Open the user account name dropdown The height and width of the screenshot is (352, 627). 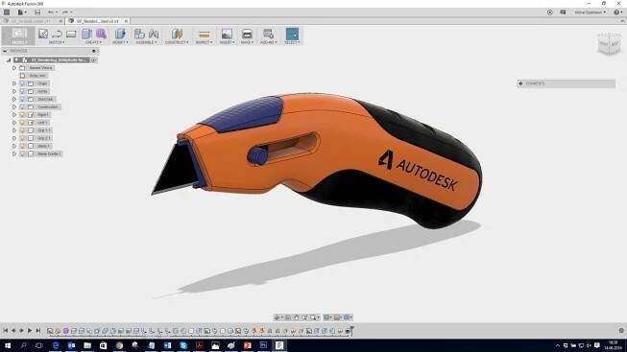pyautogui.click(x=590, y=12)
